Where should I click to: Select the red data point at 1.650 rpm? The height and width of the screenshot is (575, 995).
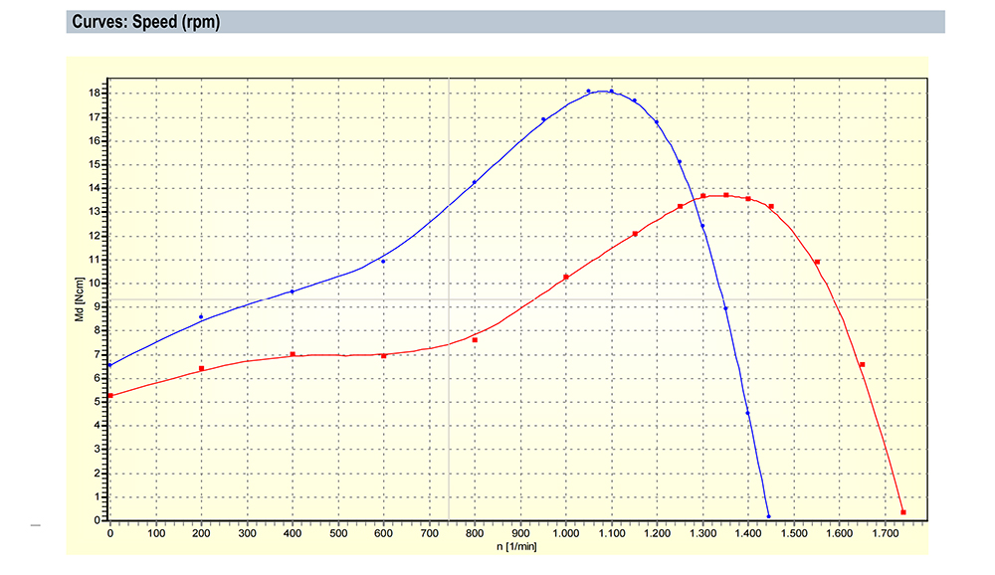862,364
